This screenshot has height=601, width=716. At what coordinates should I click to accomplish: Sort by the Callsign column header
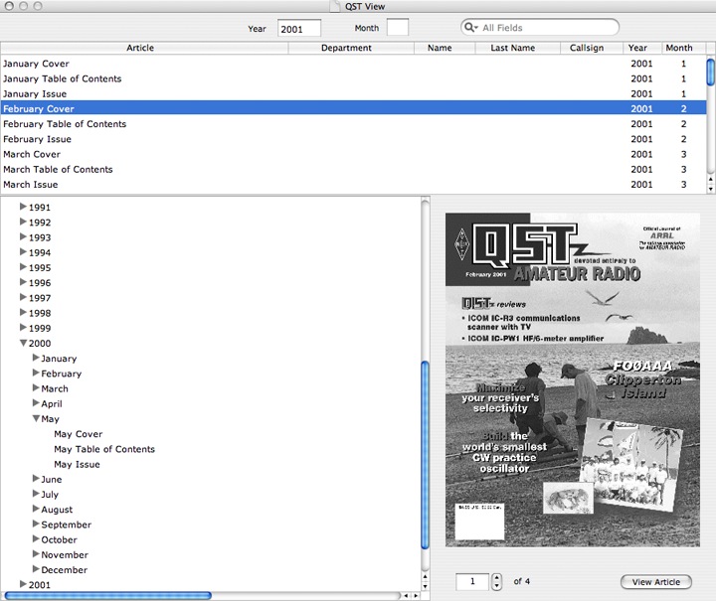[592, 48]
